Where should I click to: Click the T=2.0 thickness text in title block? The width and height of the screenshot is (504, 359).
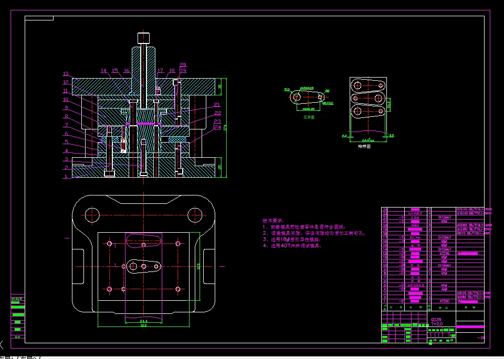point(436,324)
